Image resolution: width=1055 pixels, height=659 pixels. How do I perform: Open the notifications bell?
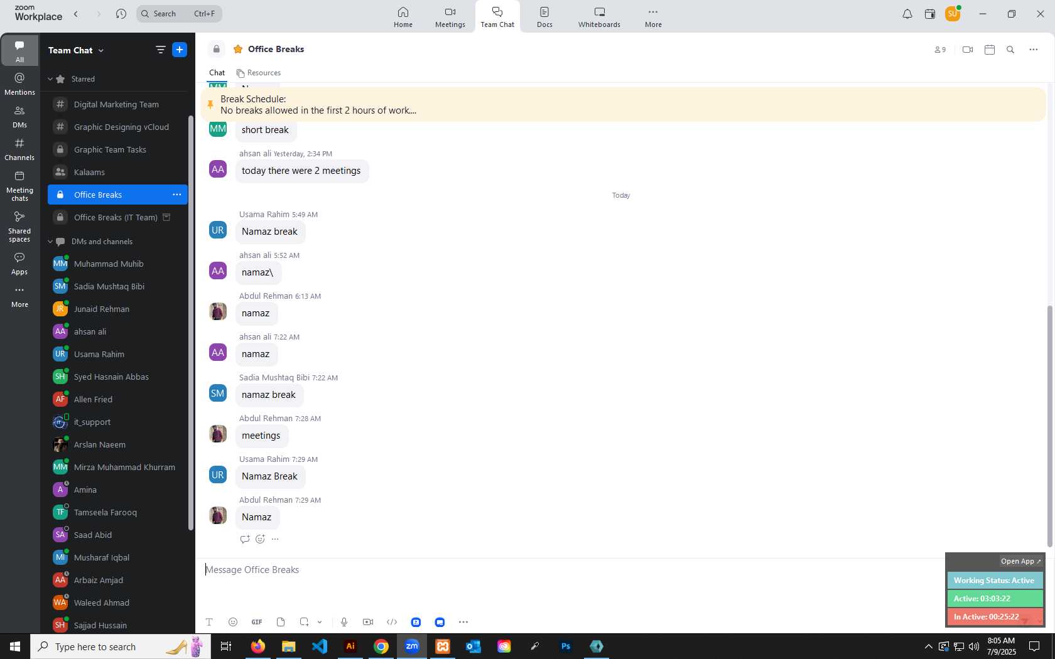(x=907, y=14)
